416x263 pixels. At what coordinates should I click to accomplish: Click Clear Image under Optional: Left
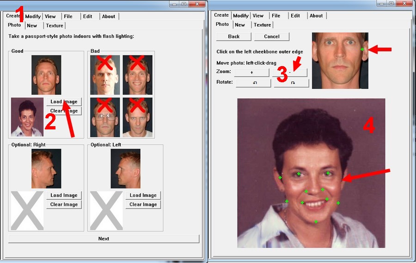(x=143, y=205)
